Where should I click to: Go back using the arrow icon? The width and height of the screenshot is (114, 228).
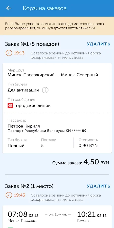tap(9, 8)
